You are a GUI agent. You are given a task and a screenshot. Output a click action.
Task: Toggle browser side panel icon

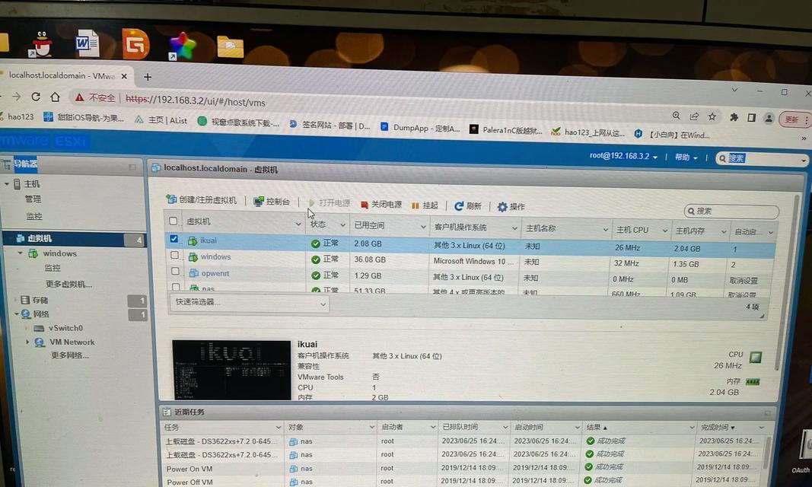[751, 118]
